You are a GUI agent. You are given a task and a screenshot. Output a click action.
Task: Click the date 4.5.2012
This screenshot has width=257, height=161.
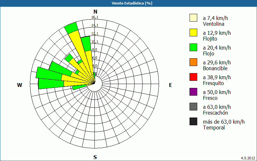(x=248, y=158)
